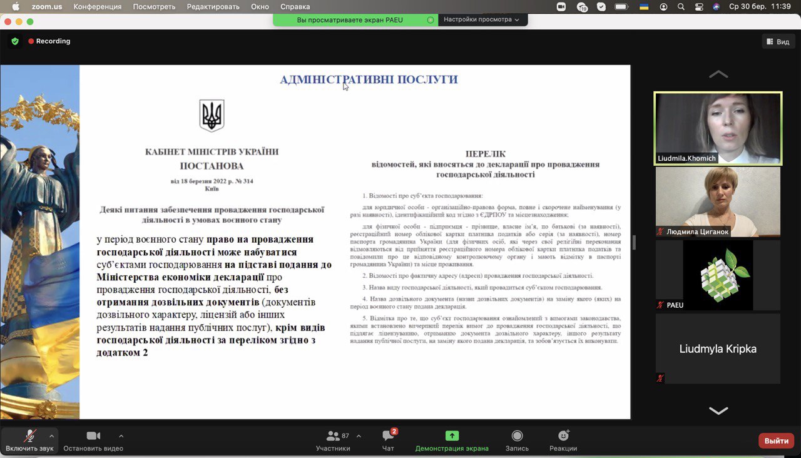Click the Zoom camera icon in the macOS menu bar

561,7
